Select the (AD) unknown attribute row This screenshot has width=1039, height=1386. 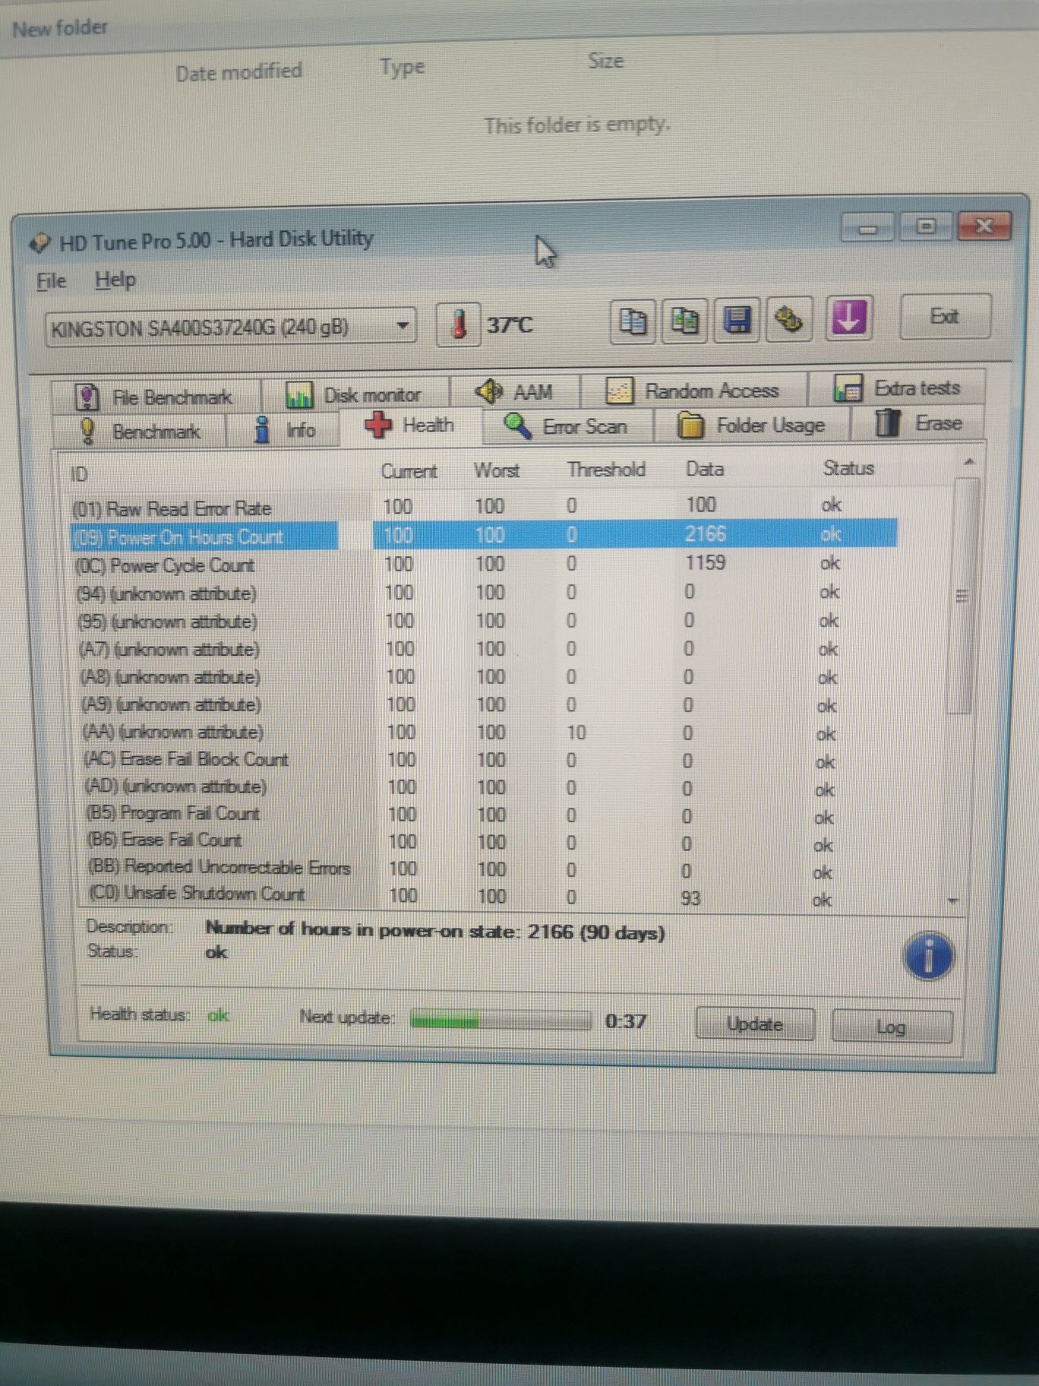(x=485, y=787)
